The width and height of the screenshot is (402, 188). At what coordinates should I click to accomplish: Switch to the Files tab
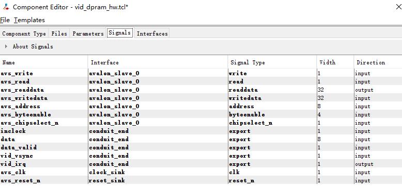click(59, 33)
